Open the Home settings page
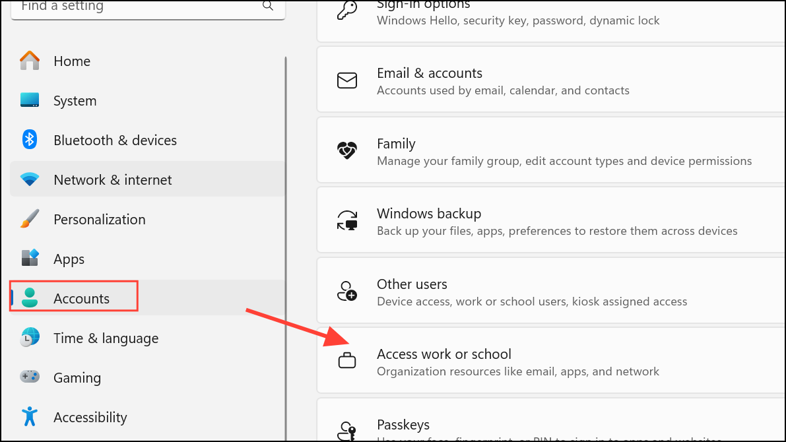The width and height of the screenshot is (786, 442). (x=147, y=61)
